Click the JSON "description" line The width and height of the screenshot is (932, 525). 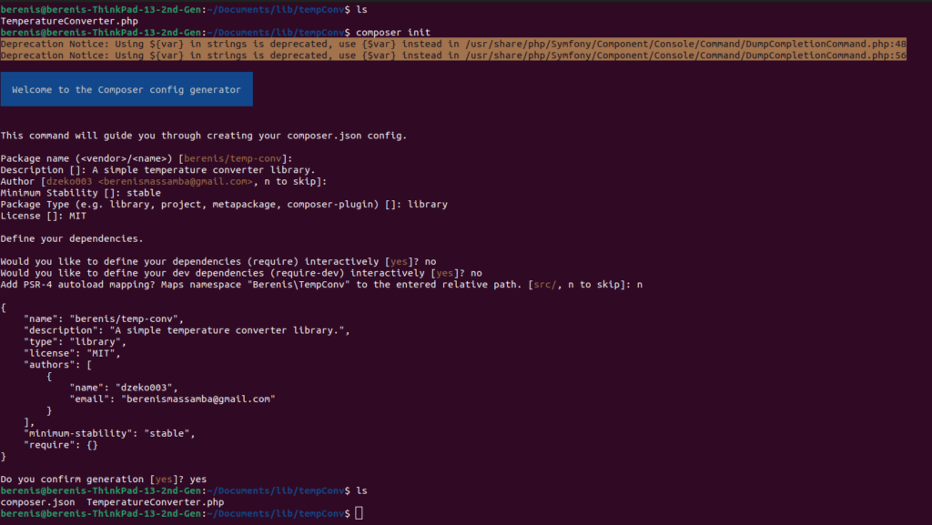click(x=187, y=330)
